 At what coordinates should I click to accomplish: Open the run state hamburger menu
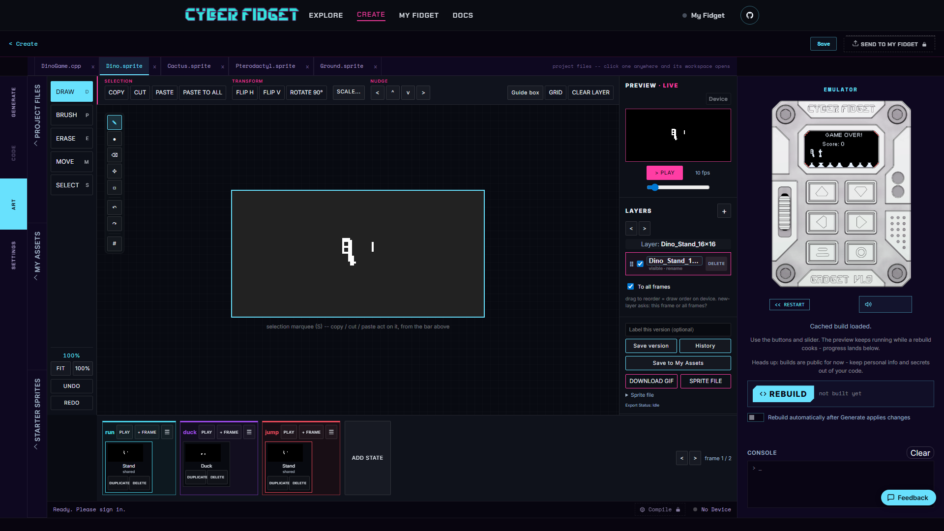click(167, 432)
